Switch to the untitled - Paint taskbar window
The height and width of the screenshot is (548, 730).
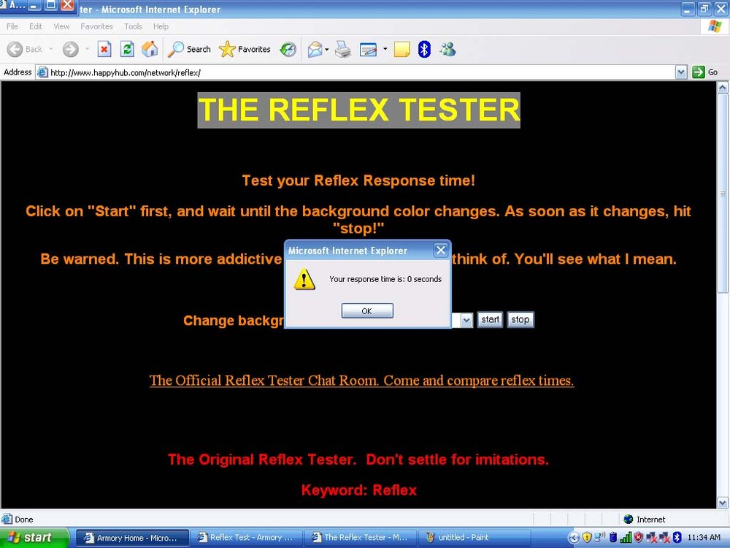pyautogui.click(x=474, y=538)
